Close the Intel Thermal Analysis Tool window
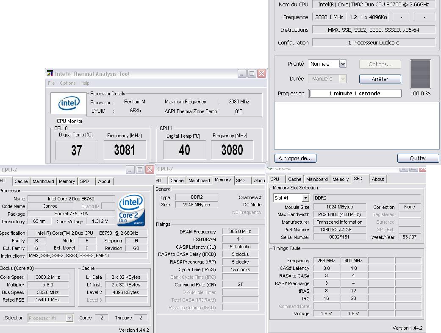 coord(262,74)
